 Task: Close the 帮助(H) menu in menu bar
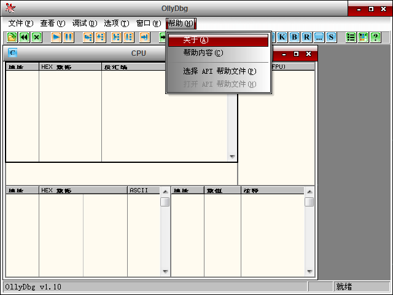(181, 23)
